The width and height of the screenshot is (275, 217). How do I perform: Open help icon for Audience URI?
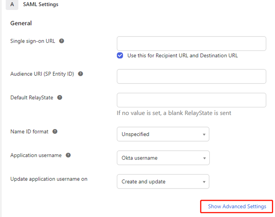coord(80,74)
